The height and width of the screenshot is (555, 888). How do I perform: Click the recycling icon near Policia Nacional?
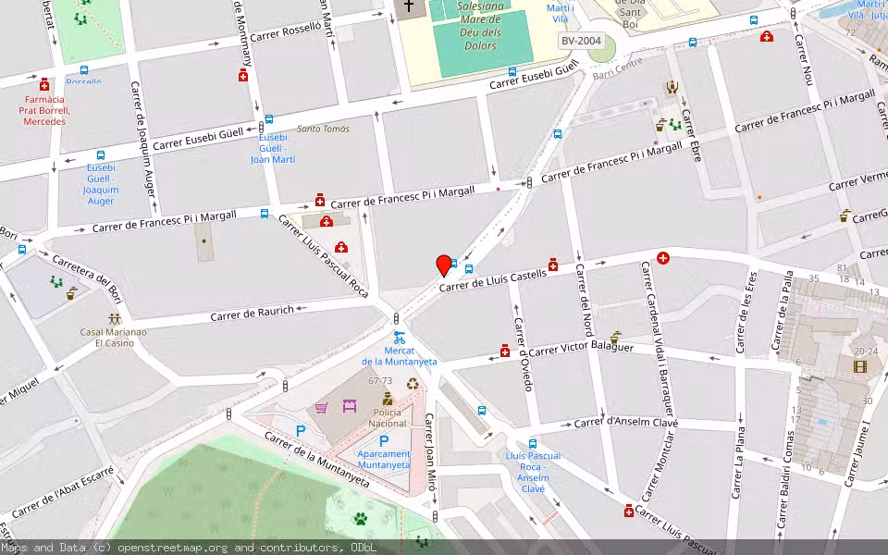point(413,385)
